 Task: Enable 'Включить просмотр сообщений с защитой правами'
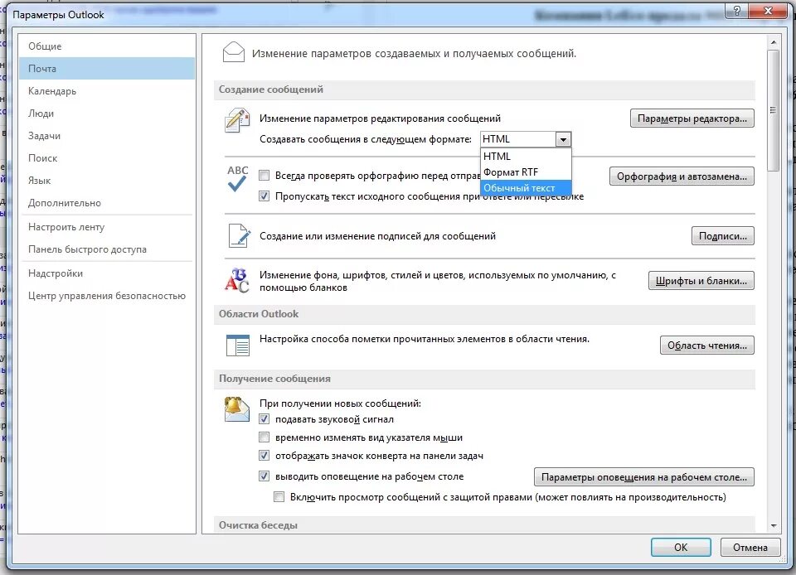(x=279, y=497)
